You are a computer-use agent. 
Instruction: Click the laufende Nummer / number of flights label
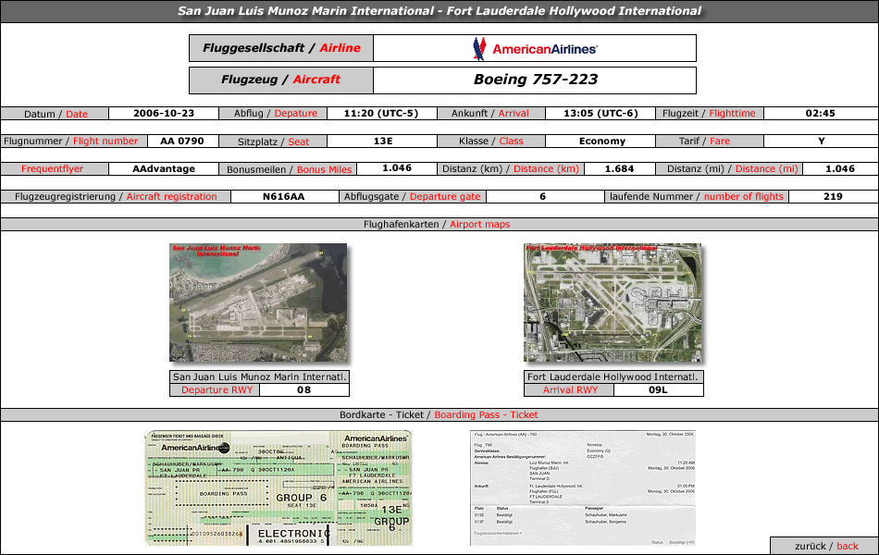(x=696, y=197)
